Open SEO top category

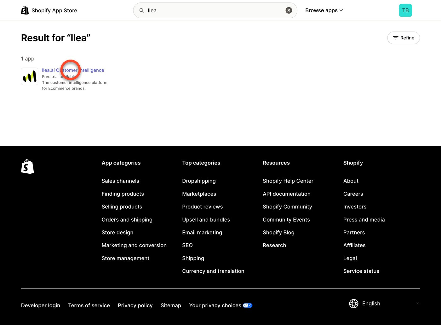coord(187,245)
